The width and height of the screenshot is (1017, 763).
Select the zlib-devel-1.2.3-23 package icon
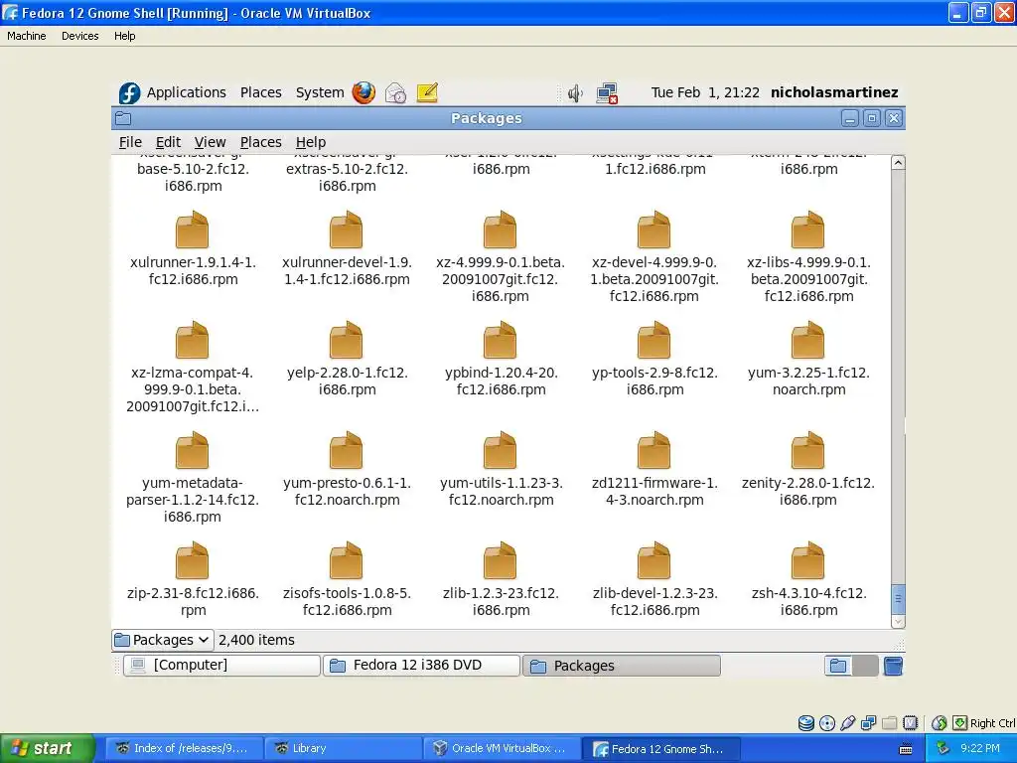pyautogui.click(x=654, y=560)
